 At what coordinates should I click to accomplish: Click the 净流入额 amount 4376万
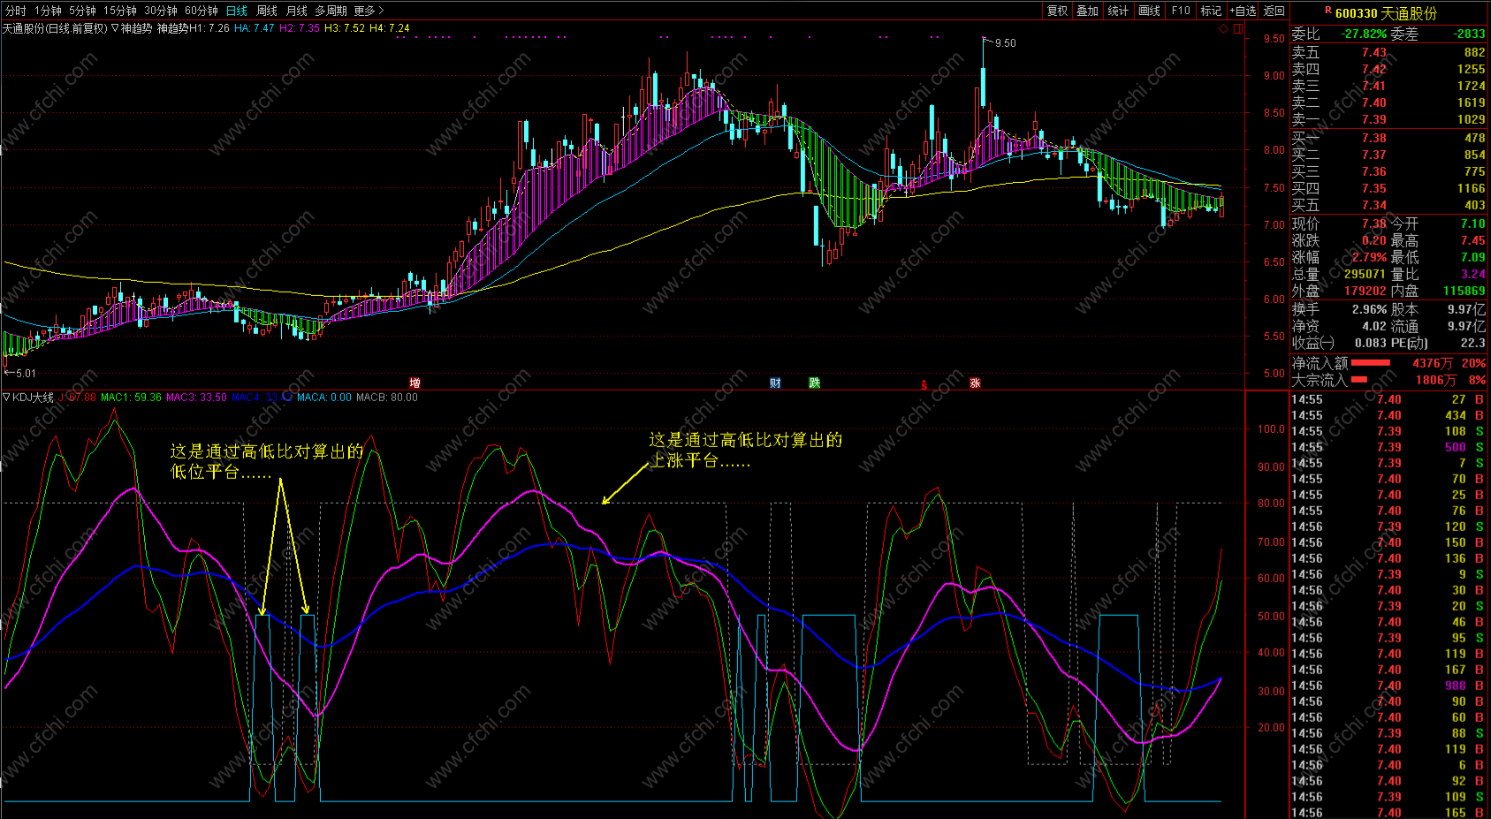point(1432,363)
